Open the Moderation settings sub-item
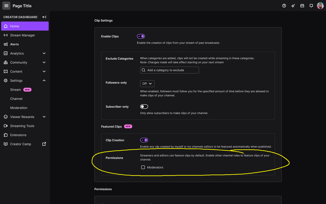 (x=19, y=108)
